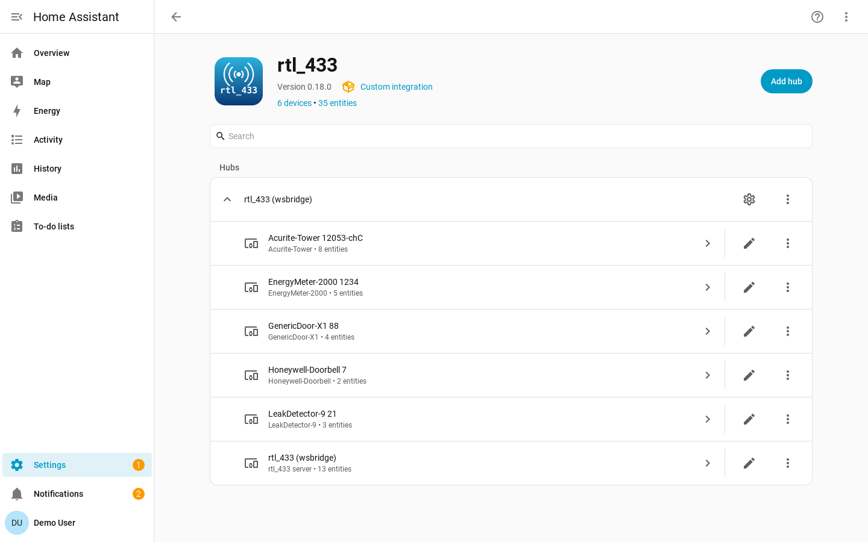This screenshot has height=542, width=868.
Task: Open GenericDoor-X1 88 three-dot menu
Action: 788,331
